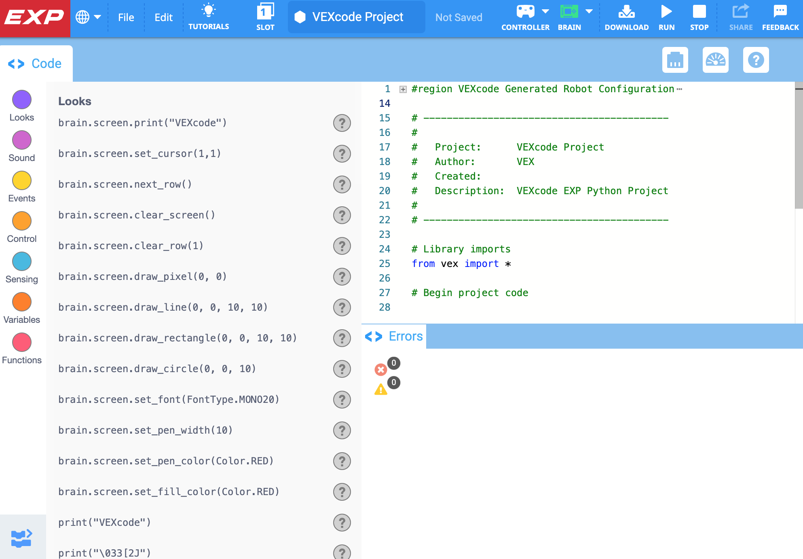Image resolution: width=803 pixels, height=559 pixels.
Task: Expand the Brain device dropdown arrow
Action: [590, 11]
